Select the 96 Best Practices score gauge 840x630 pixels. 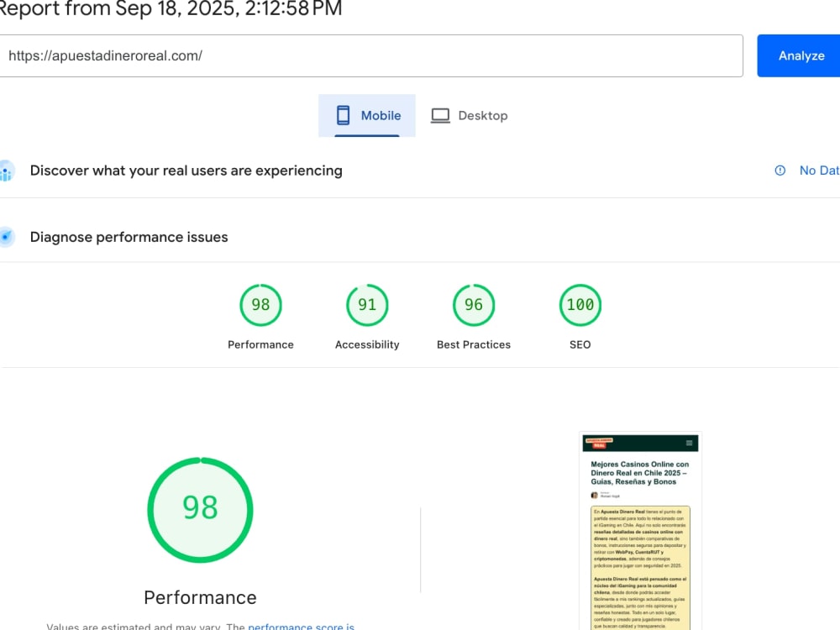[x=474, y=305]
